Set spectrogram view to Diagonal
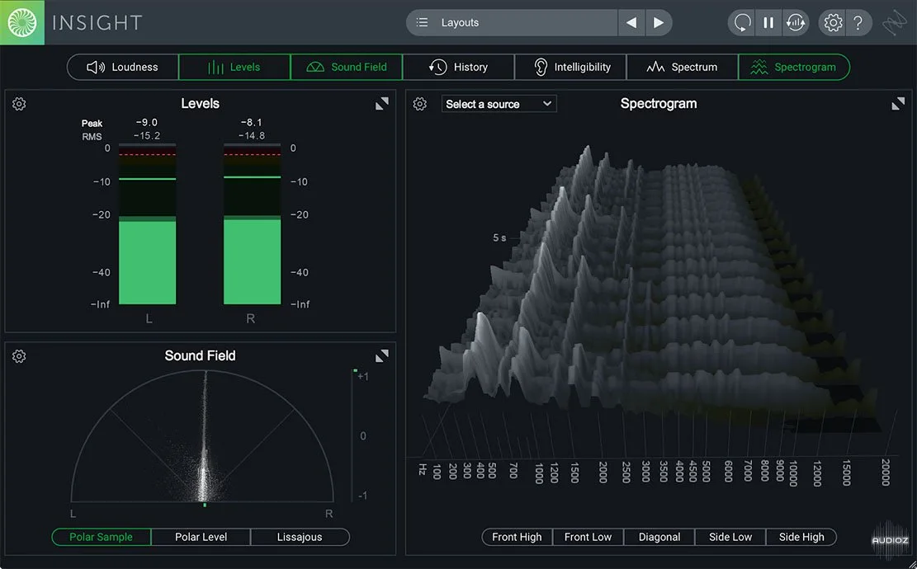Screen dimensions: 917x569 click(x=659, y=537)
